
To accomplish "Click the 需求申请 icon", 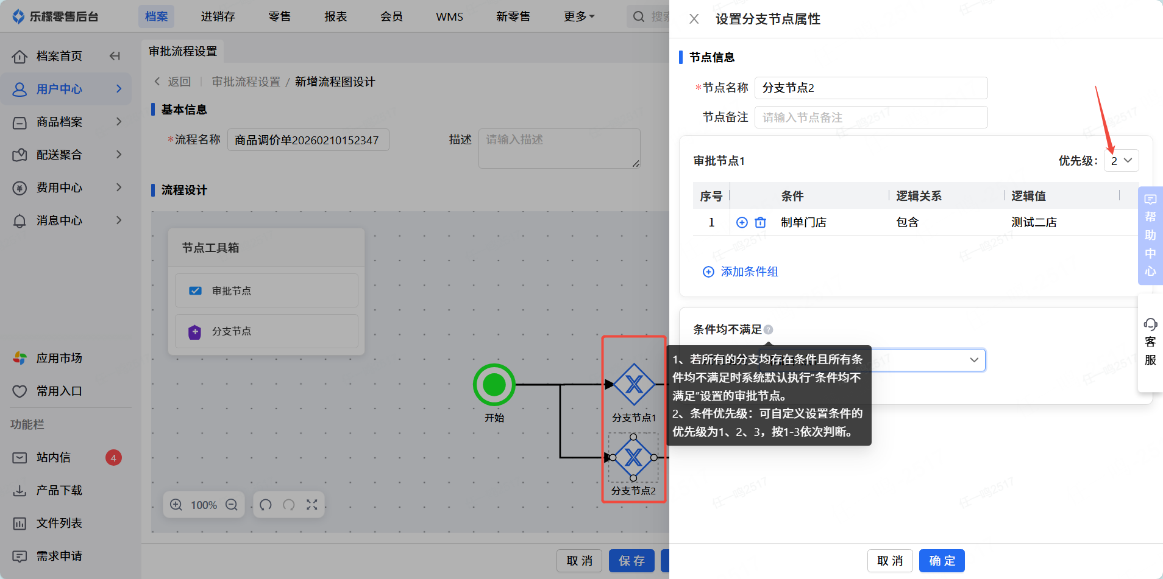I will 20,556.
